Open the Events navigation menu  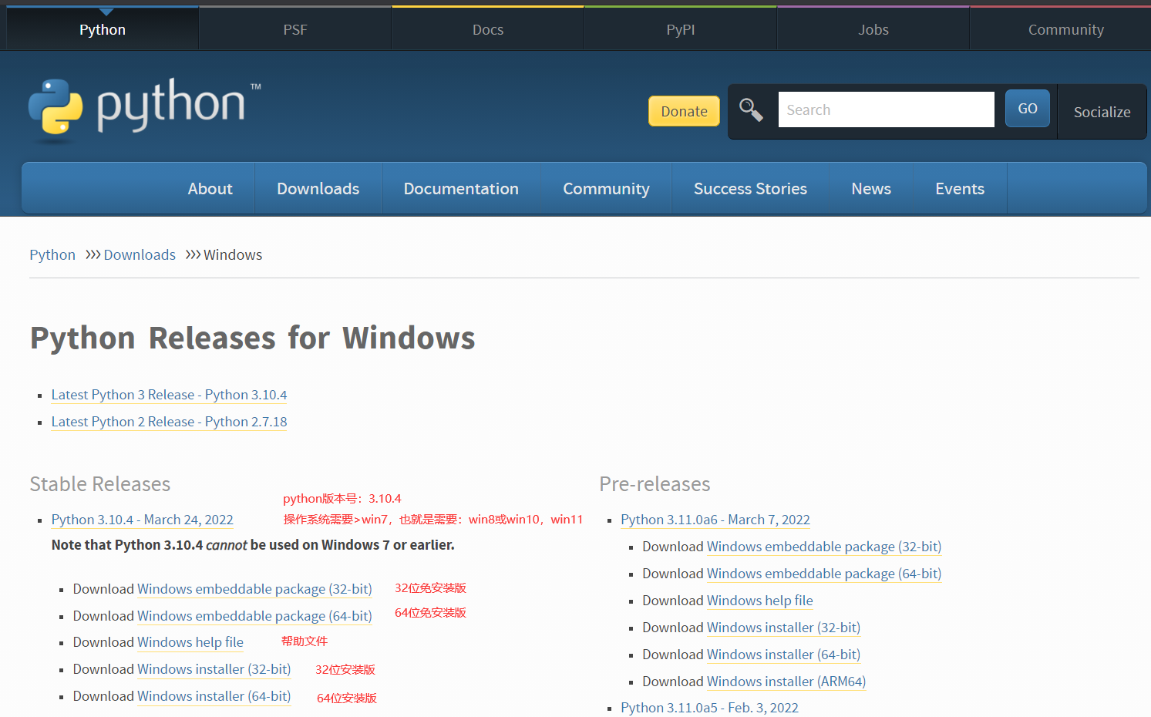[x=960, y=189]
